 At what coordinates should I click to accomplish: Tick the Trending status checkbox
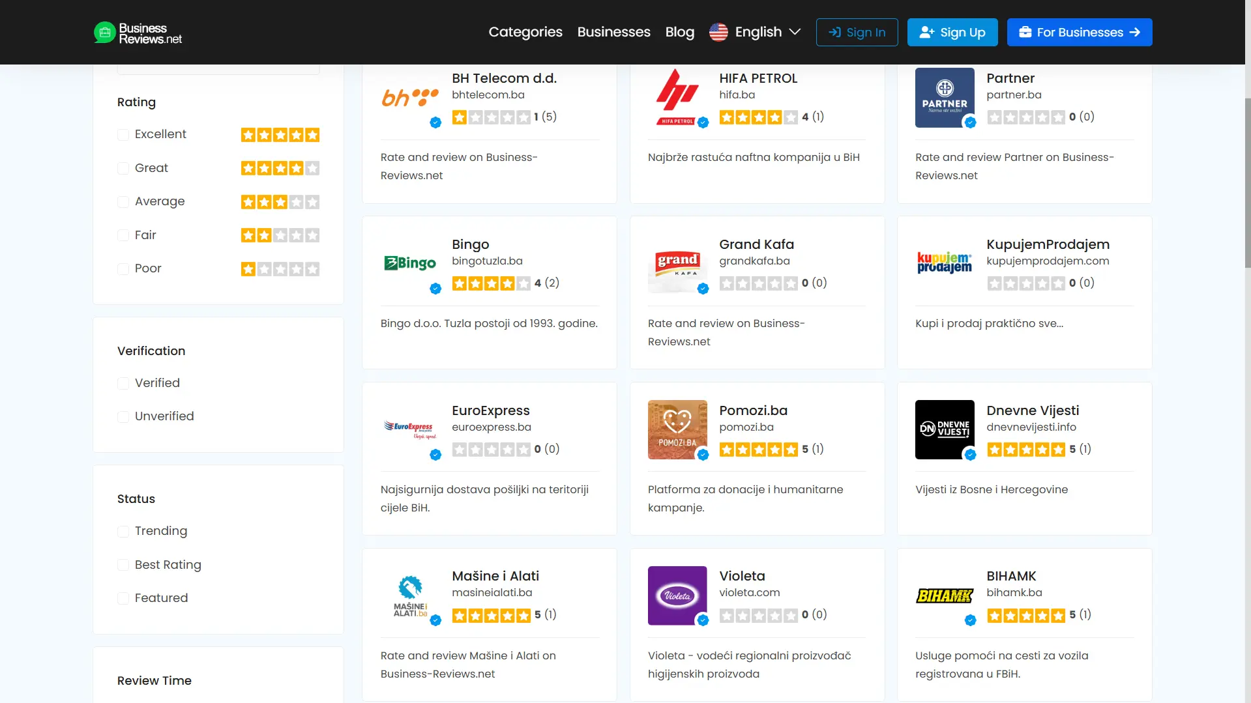click(x=123, y=532)
